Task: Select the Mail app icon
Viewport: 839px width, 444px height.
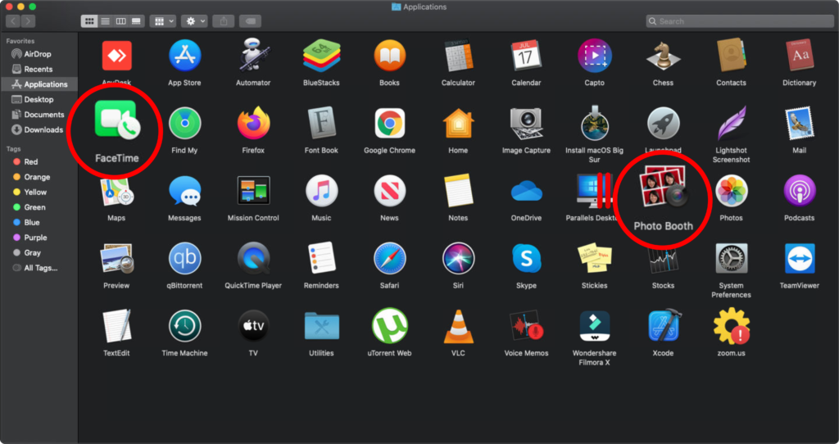Action: click(800, 123)
